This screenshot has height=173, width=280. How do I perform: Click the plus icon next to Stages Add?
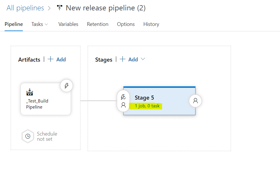[x=123, y=59]
